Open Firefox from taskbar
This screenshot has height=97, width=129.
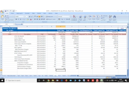tap(66, 80)
